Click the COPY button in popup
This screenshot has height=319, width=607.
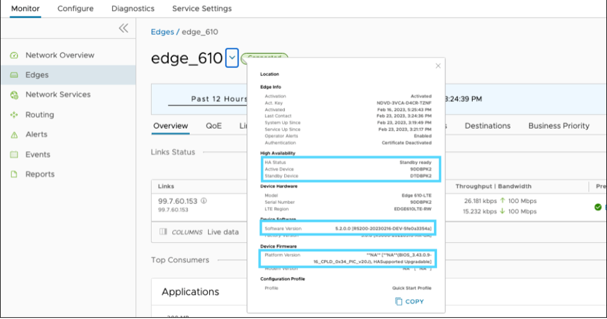[x=409, y=302]
